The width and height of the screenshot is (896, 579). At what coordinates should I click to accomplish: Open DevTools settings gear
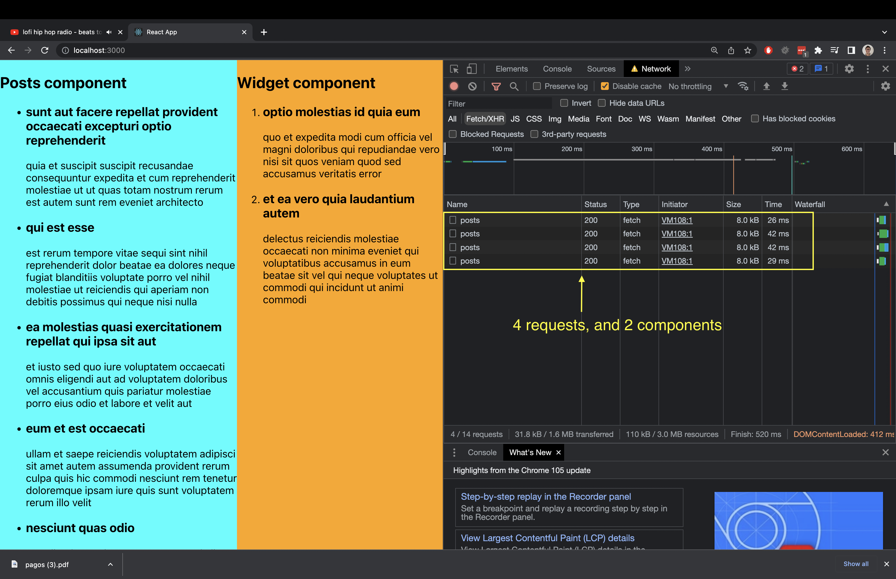(x=849, y=69)
